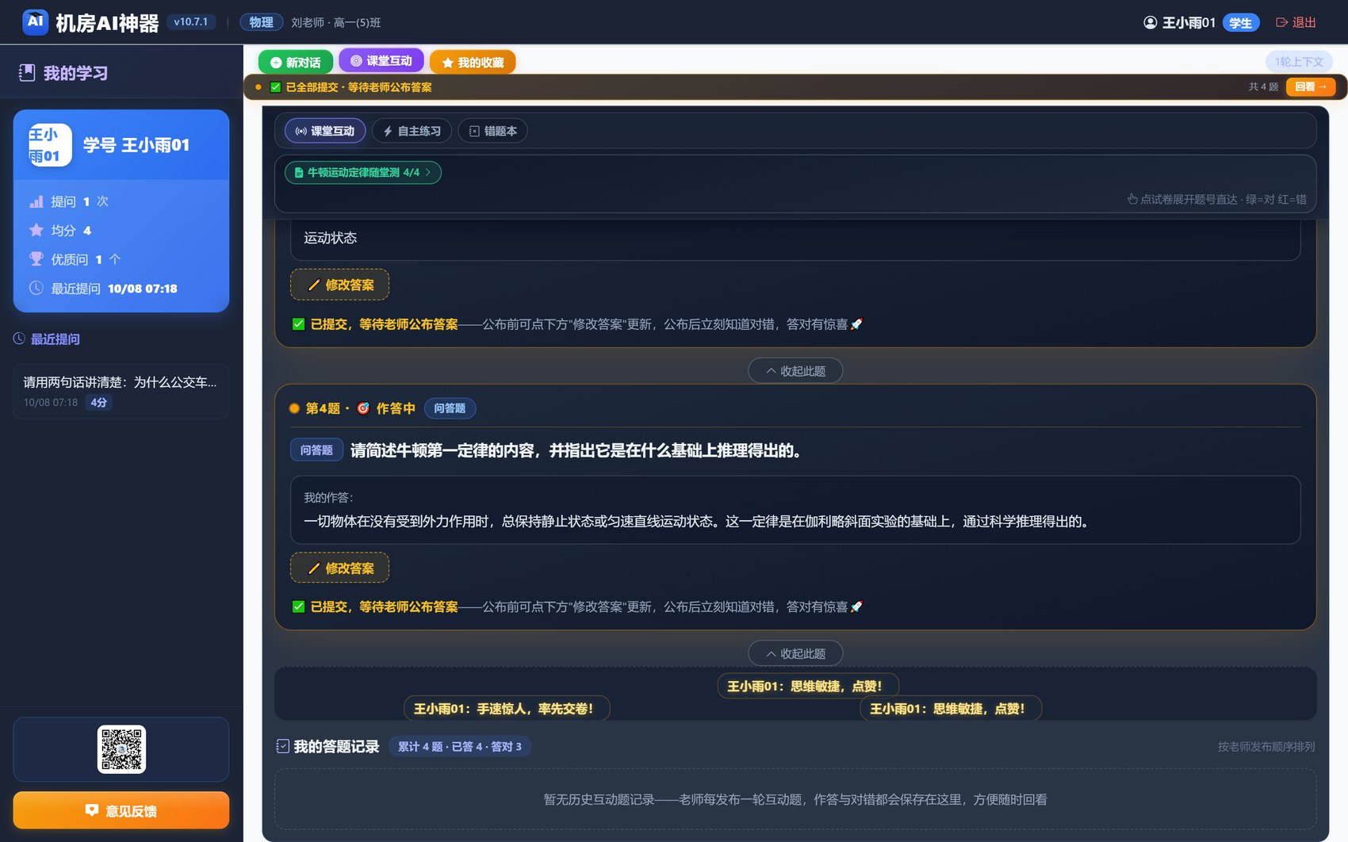Expand 牛顿运动定律随堂测 4/4 chip
The image size is (1348, 842).
coord(363,172)
